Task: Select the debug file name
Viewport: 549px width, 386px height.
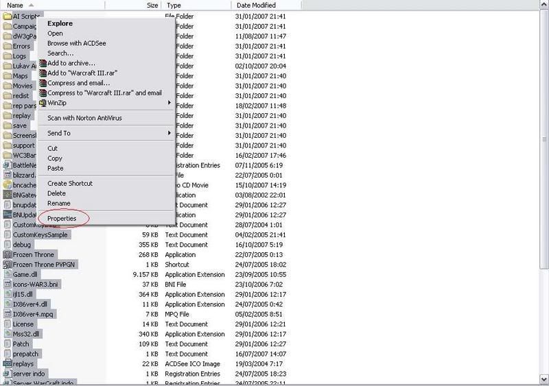Action: pos(22,245)
